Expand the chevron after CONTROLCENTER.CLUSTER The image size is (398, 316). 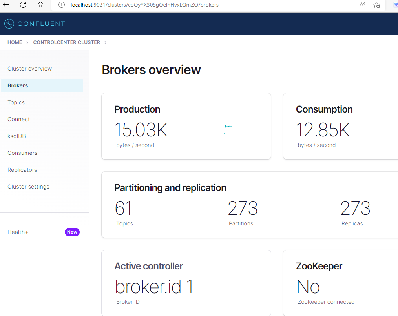point(106,42)
